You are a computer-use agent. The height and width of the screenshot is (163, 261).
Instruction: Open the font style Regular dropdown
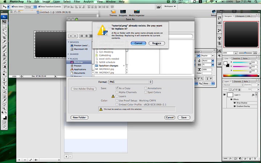click(207, 56)
